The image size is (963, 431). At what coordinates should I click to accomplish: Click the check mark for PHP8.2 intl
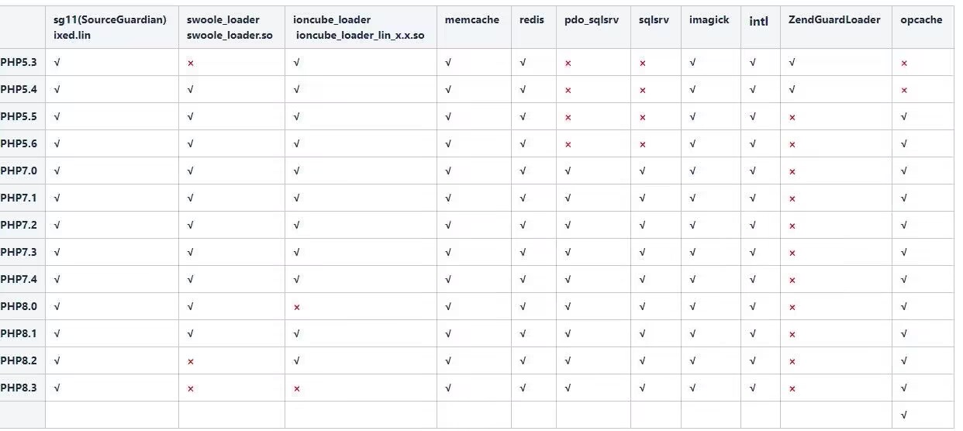click(752, 360)
